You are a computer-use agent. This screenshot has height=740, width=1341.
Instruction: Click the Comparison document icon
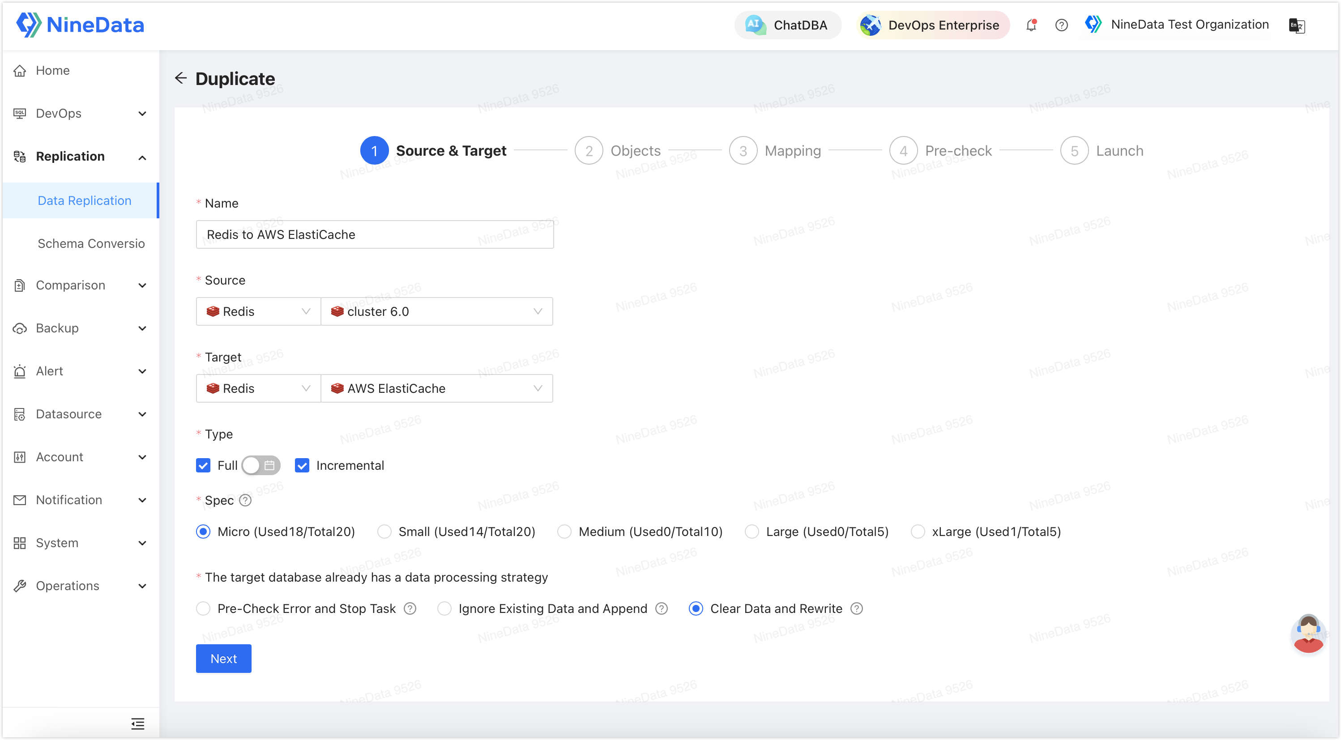pyautogui.click(x=20, y=285)
